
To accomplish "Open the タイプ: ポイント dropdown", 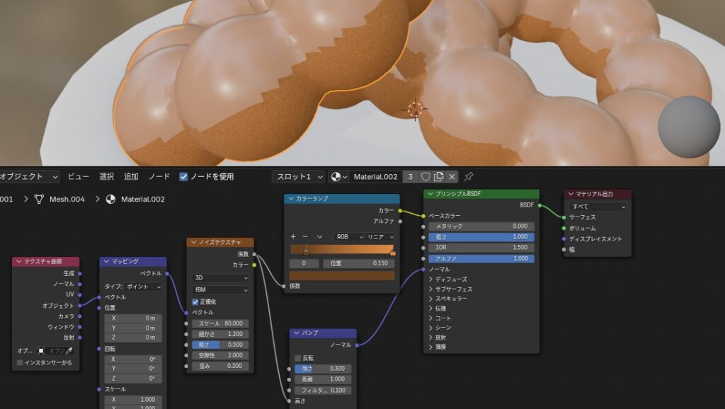I will (x=143, y=287).
